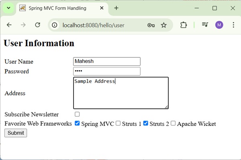Screen dimensions: 241x160
Task: Click the User Information heading
Action: [39, 43]
